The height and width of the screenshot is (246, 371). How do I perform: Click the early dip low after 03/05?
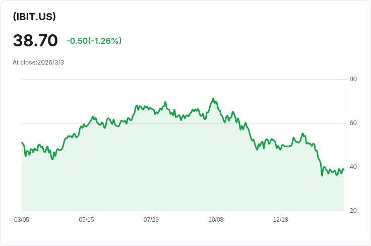point(52,159)
